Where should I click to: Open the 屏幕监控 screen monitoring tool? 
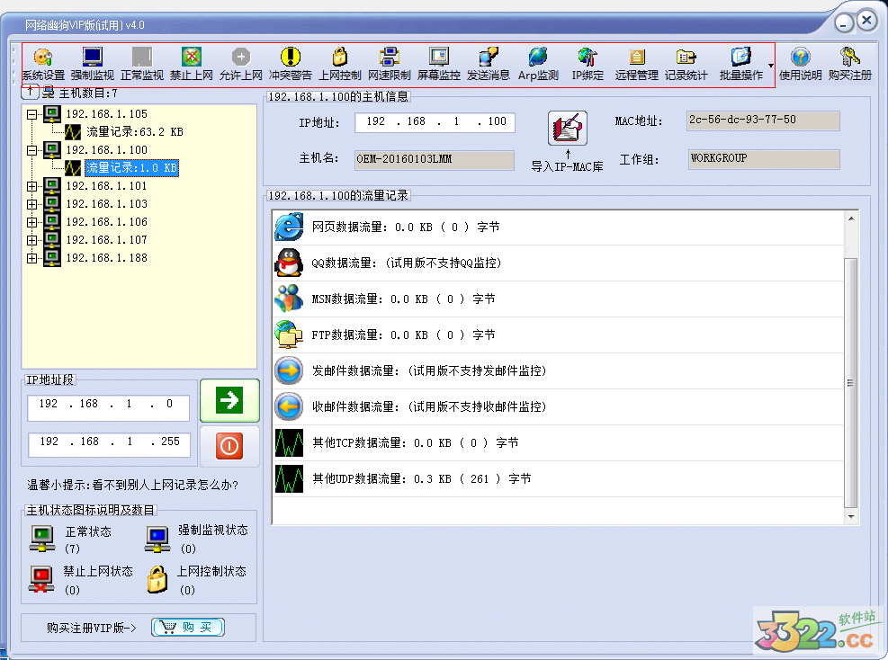(x=438, y=64)
